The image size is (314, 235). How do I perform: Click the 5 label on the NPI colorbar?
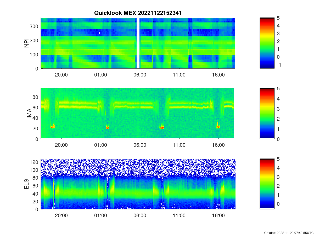coord(278,18)
